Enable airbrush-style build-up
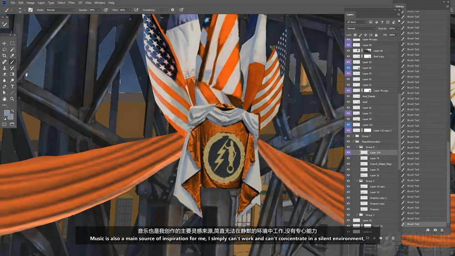This screenshot has width=455, height=256. [x=136, y=10]
